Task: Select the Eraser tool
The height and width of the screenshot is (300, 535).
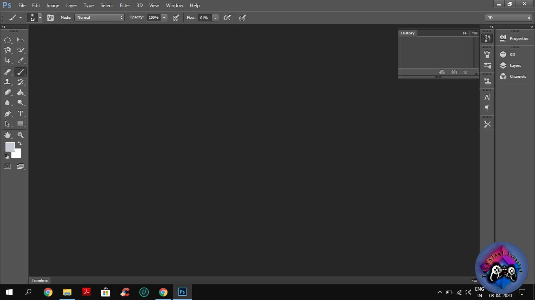Action: coord(7,92)
